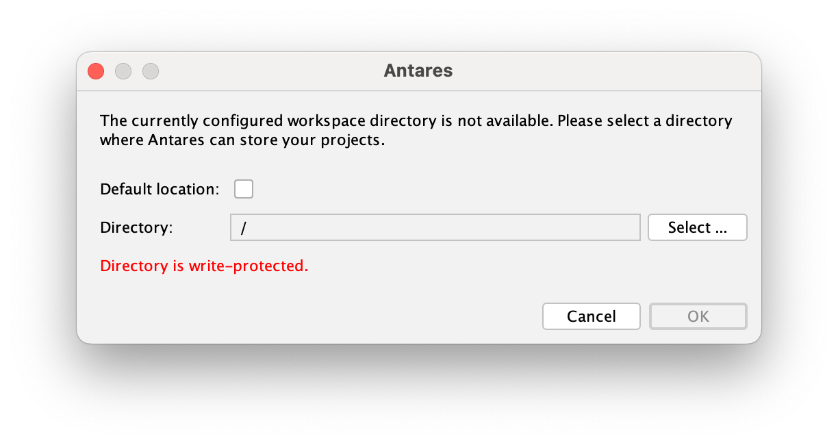Click the greyed-out OK button

698,316
